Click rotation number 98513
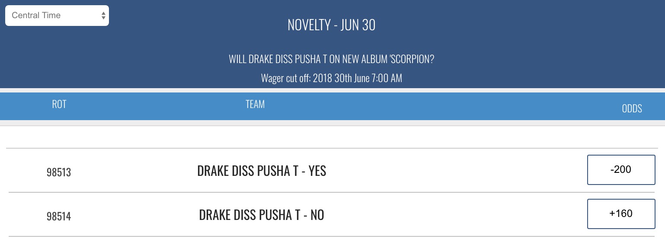This screenshot has height=242, width=665. (59, 172)
